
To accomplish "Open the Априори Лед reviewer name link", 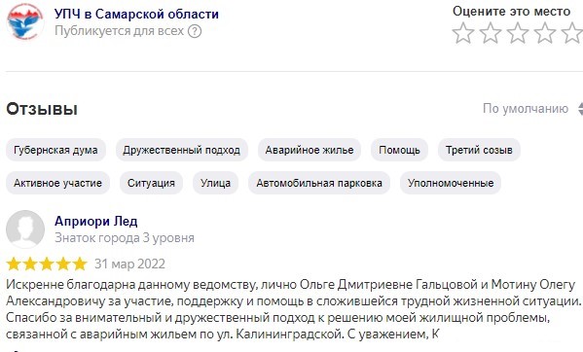I will click(x=96, y=221).
